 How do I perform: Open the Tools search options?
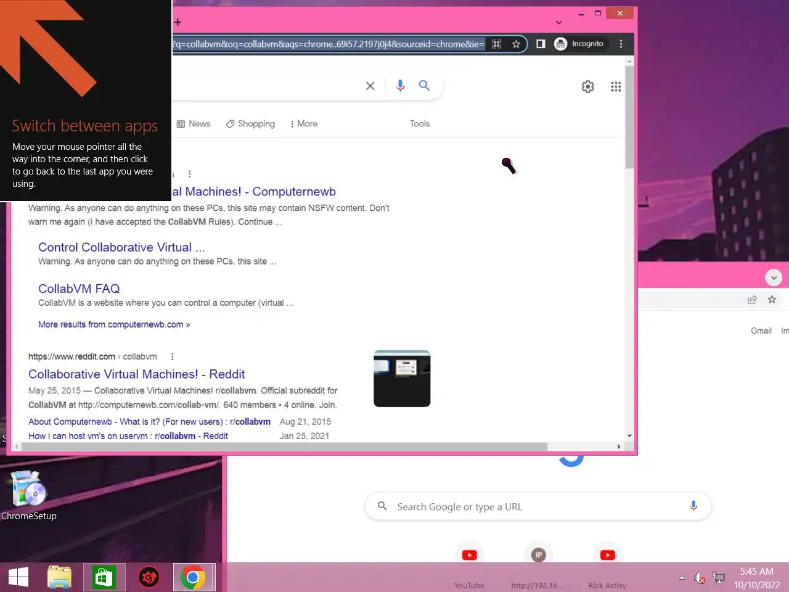tap(420, 124)
